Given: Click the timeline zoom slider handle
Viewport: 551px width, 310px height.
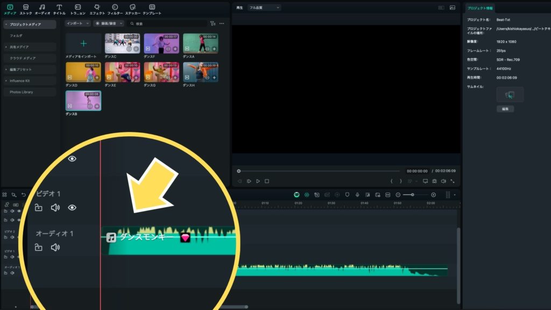Looking at the screenshot, I should 412,194.
